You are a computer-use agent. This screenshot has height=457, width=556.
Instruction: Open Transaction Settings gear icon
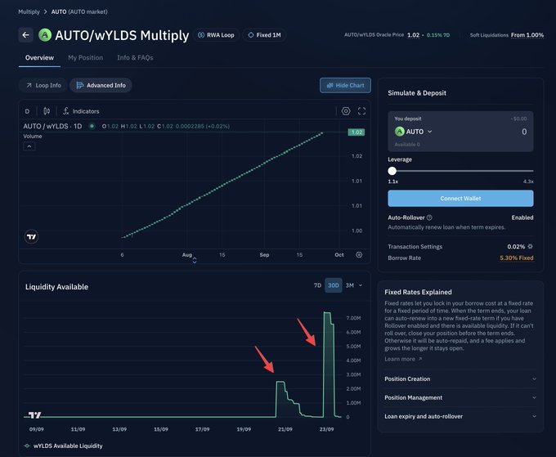[x=530, y=246]
